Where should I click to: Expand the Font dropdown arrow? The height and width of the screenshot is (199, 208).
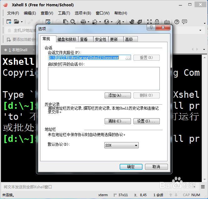(123, 22)
